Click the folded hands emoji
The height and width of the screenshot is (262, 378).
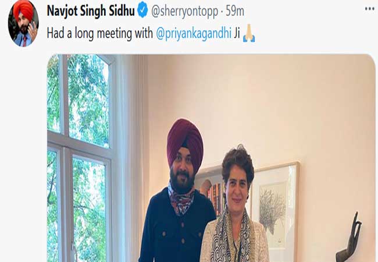coord(249,33)
